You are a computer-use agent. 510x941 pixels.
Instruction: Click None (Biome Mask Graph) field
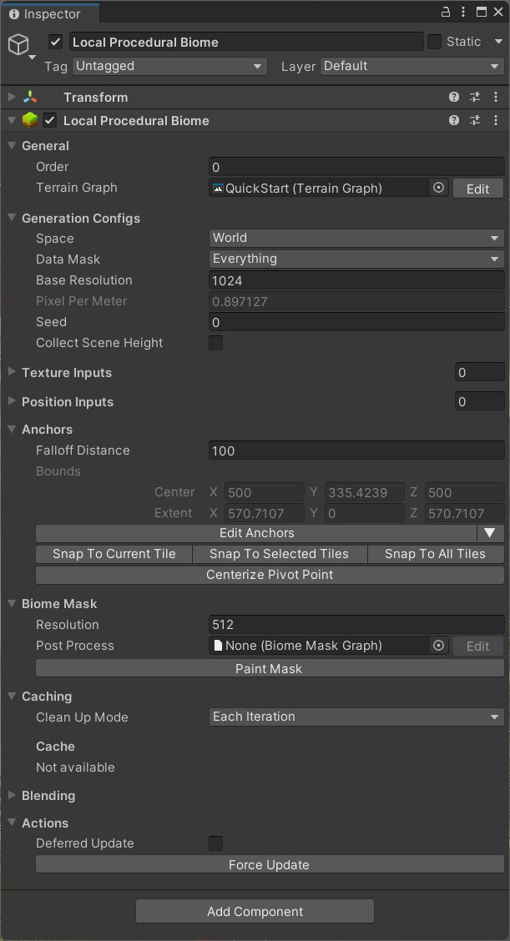tap(321, 645)
